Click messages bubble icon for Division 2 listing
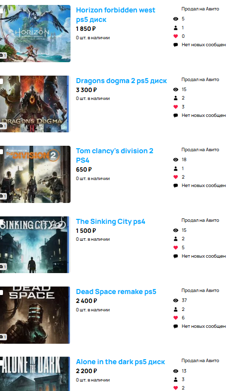This screenshot has width=226, height=391. 176,186
